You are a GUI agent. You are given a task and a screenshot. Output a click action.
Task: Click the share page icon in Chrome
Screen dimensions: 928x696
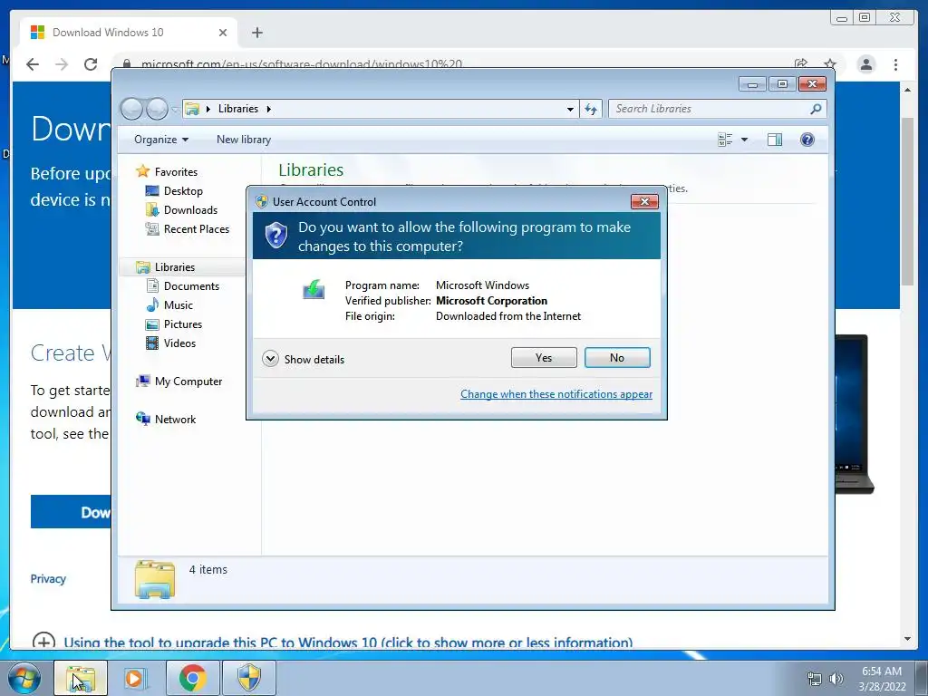click(801, 64)
